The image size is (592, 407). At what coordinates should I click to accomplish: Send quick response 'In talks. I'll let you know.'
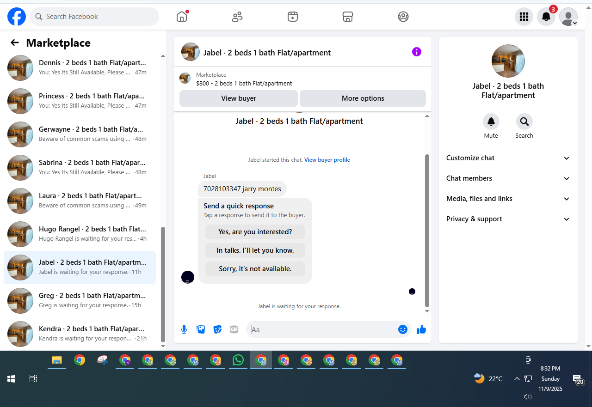[255, 250]
